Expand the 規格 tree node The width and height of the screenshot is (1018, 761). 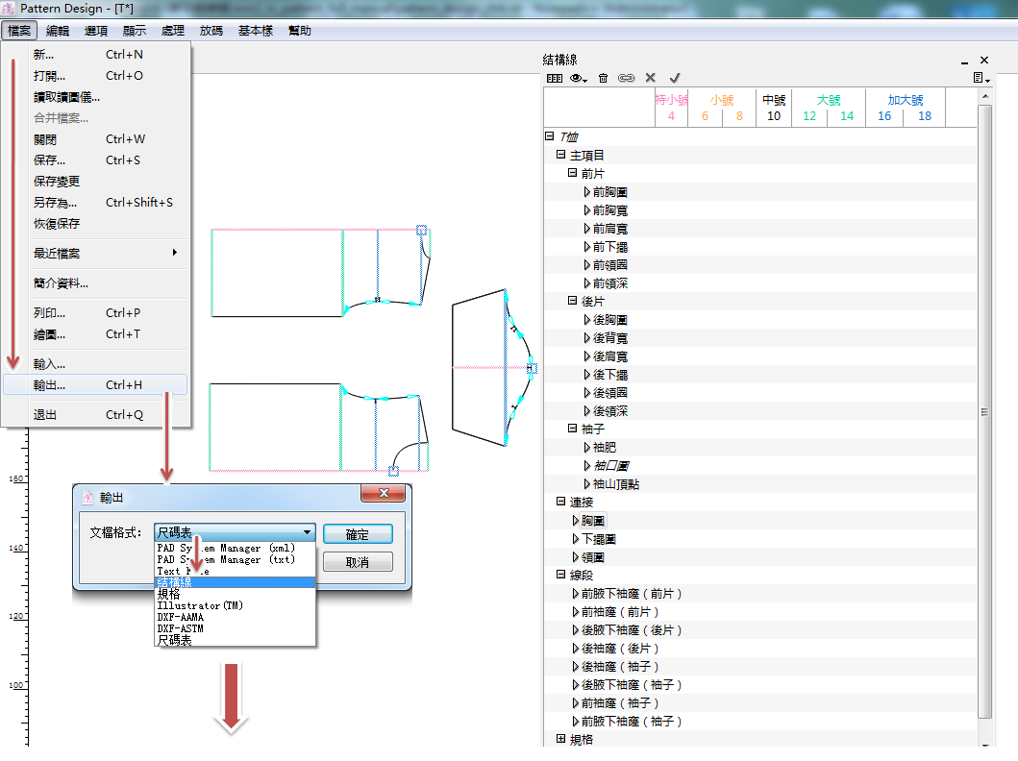(x=560, y=739)
